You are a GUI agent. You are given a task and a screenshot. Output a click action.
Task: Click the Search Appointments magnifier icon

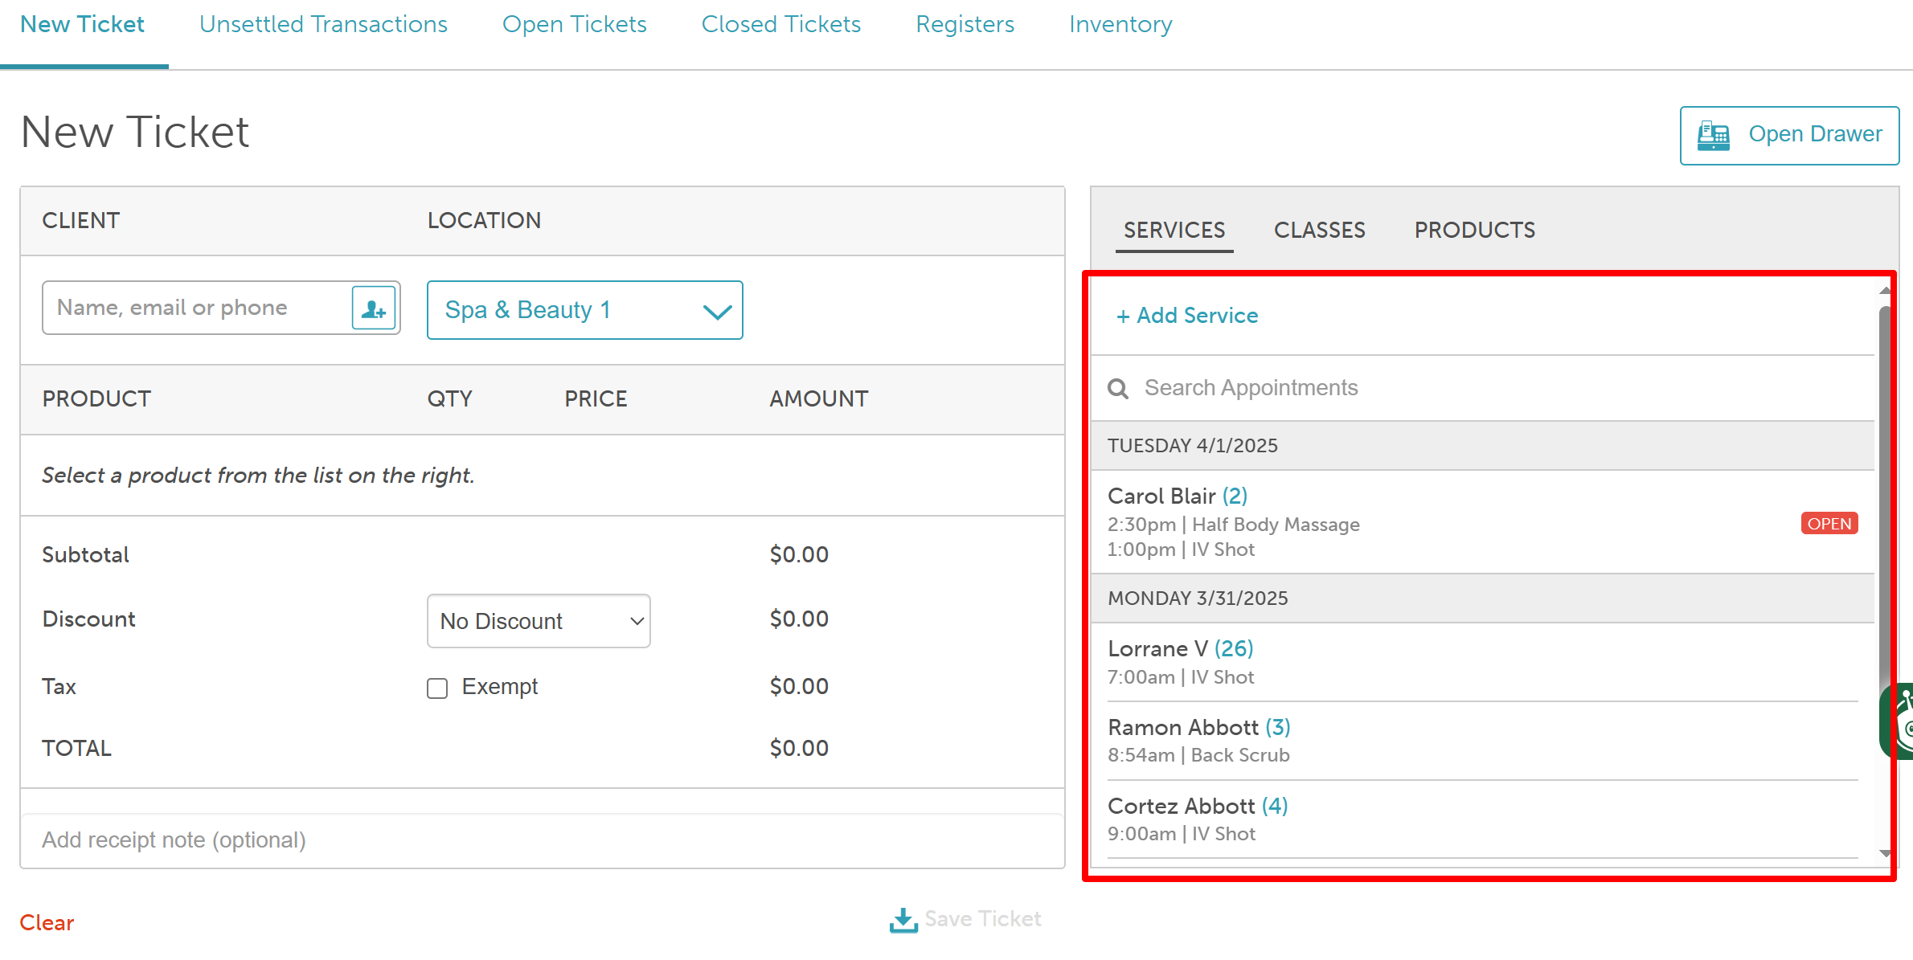pos(1117,389)
